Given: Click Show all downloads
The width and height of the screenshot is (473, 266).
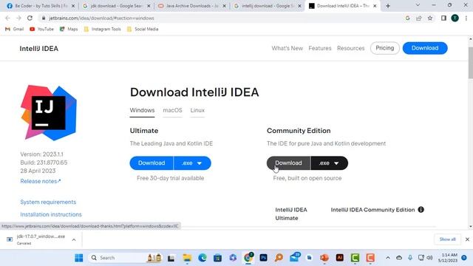Looking at the screenshot, I should click(x=447, y=239).
